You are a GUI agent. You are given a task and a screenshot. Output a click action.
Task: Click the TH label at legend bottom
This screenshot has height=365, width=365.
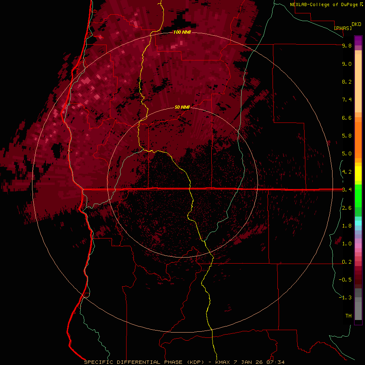tap(348, 316)
